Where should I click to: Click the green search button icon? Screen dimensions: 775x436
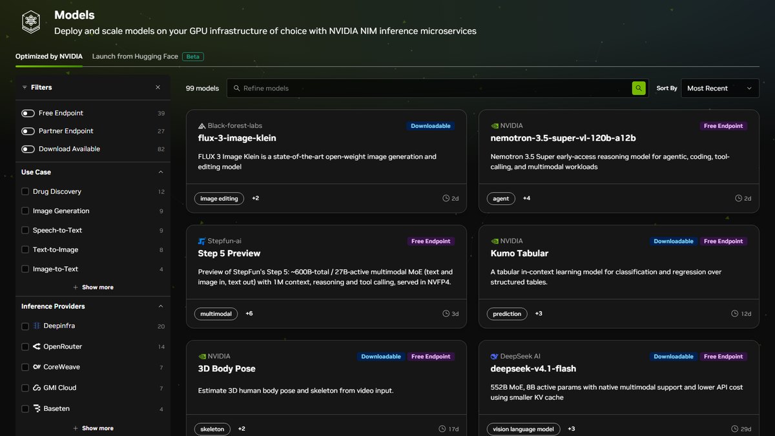click(639, 88)
